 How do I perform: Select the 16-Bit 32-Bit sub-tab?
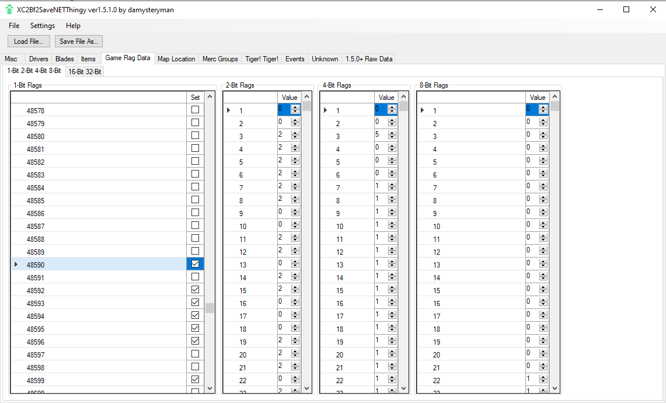point(85,71)
